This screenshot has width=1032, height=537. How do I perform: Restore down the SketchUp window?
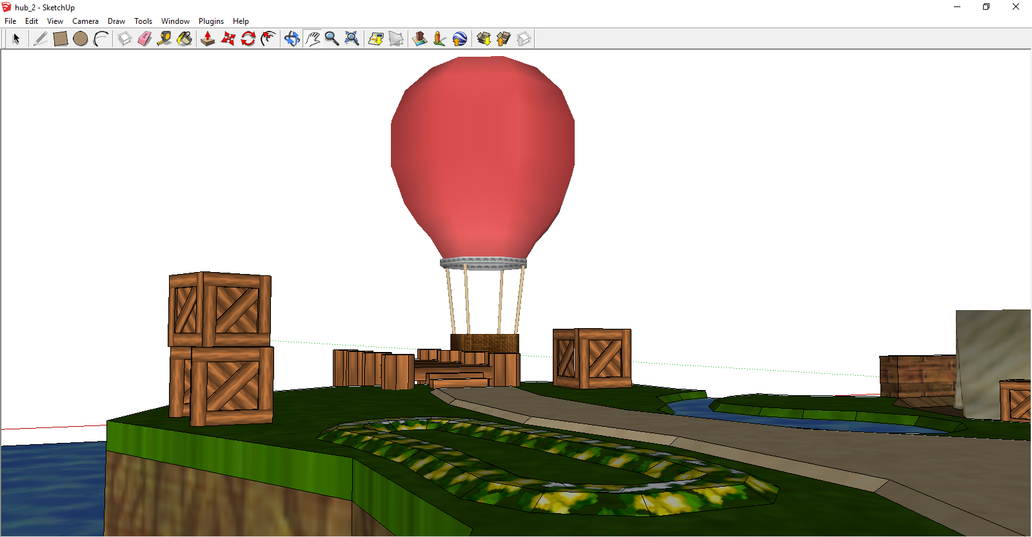click(986, 7)
